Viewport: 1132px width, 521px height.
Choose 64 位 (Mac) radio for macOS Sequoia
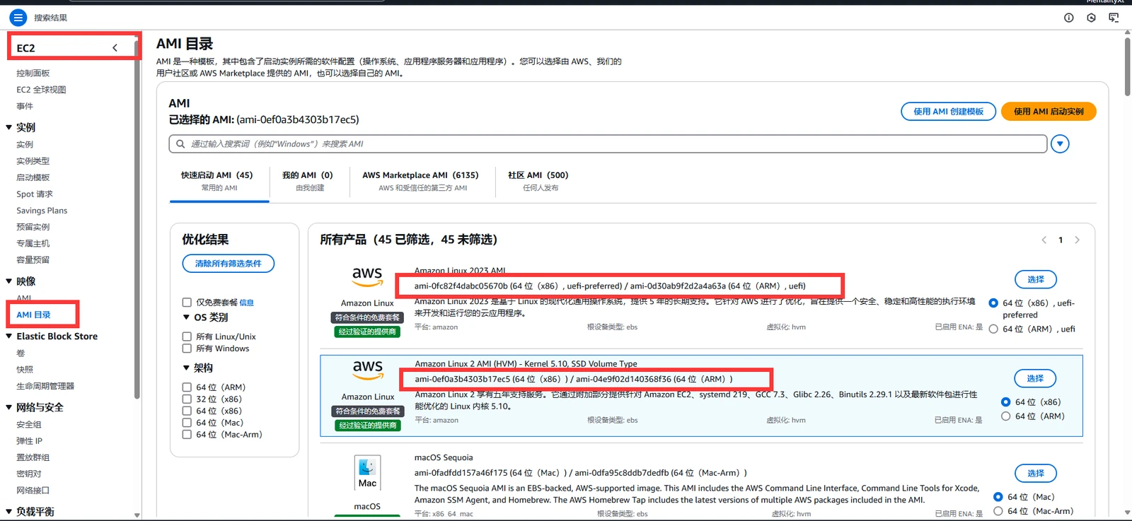pyautogui.click(x=998, y=497)
